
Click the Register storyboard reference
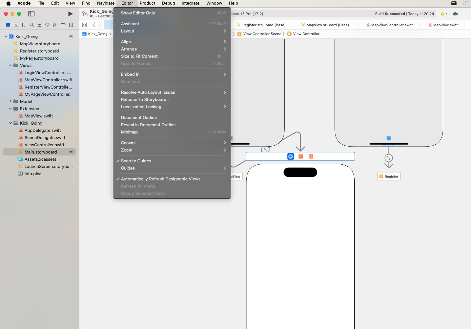(x=389, y=176)
